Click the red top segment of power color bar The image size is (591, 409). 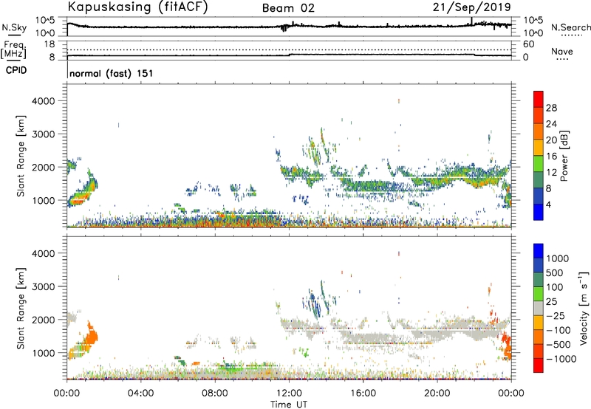(539, 99)
